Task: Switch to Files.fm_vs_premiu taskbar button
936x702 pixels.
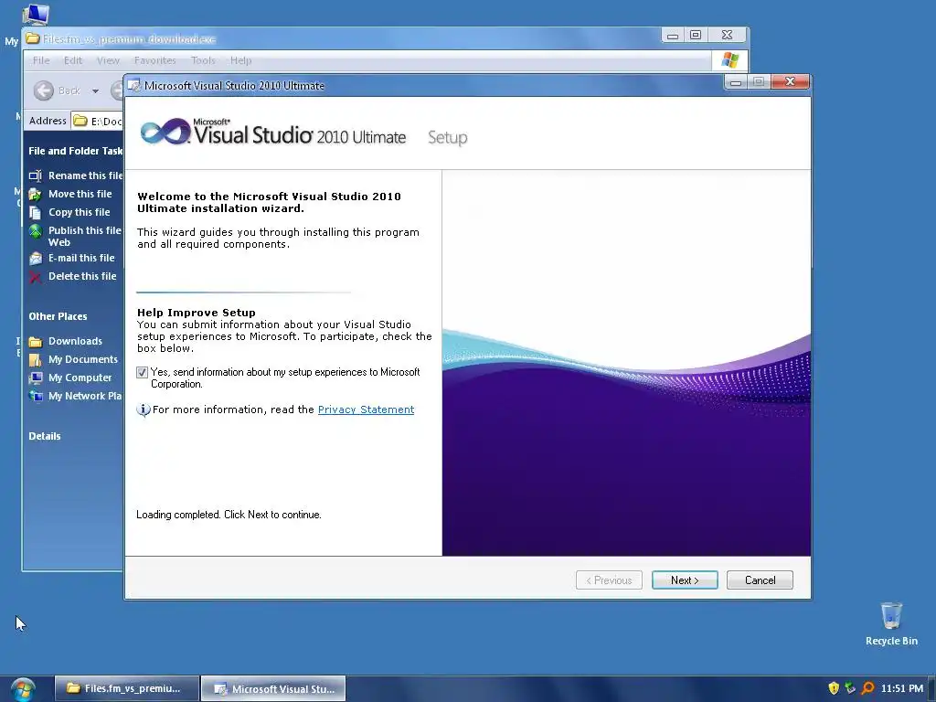Action: 126,688
